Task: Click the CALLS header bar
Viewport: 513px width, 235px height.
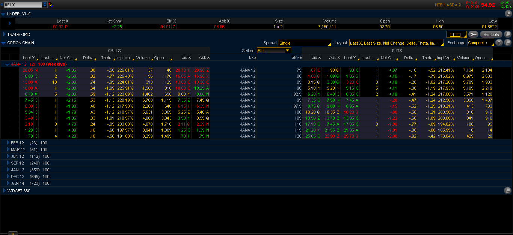Action: coord(114,51)
